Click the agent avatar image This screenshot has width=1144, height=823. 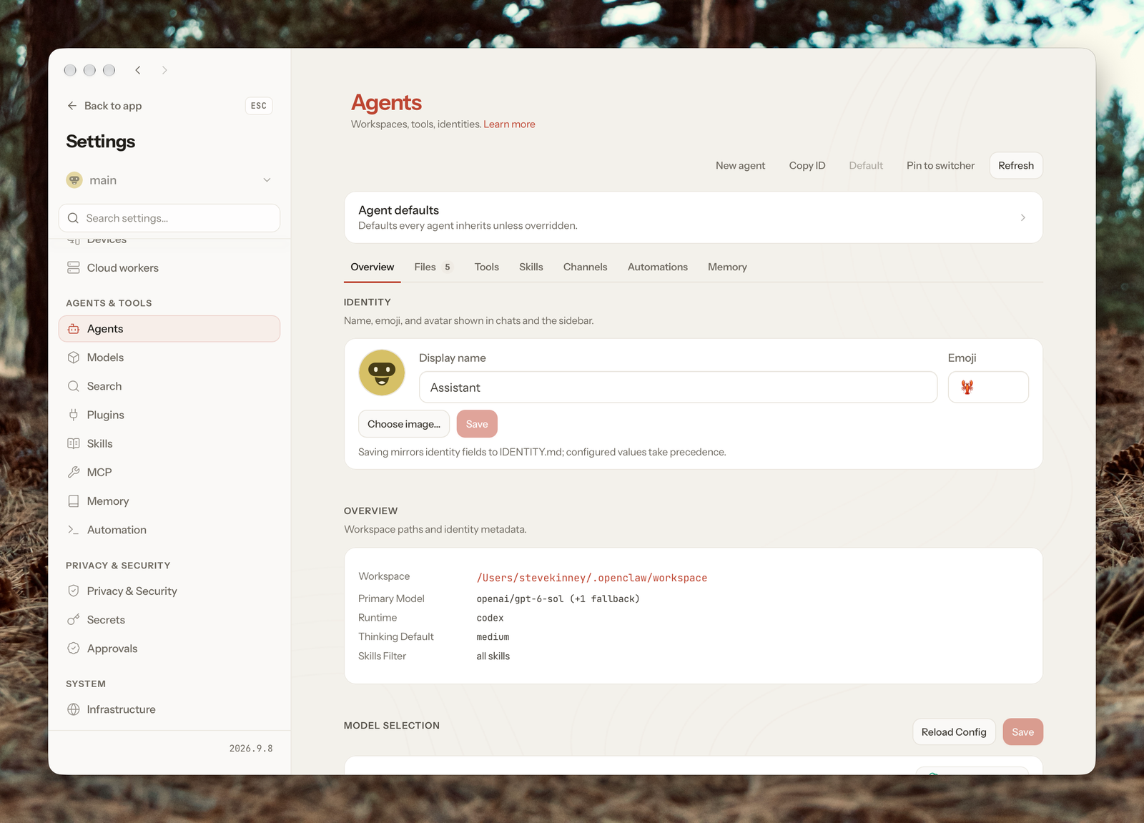[x=382, y=373]
